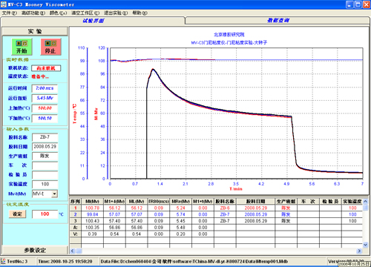This screenshot has width=371, height=267.
Task: Click table scroll up arrow
Action: coord(365,202)
